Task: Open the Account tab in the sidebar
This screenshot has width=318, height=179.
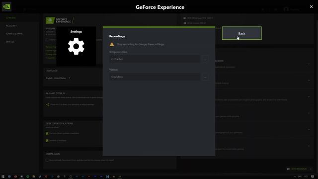Action: [x=11, y=26]
